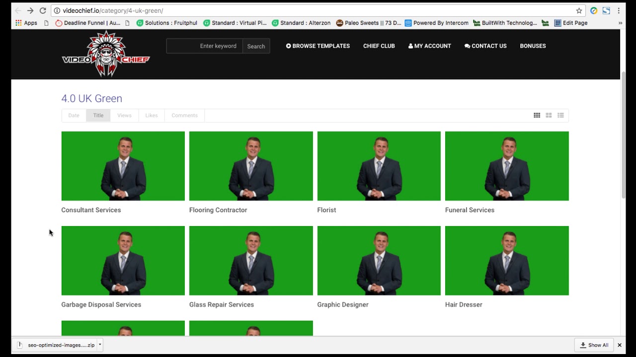Image resolution: width=636 pixels, height=357 pixels.
Task: Open the Garbage Disposal Services thumbnail
Action: pyautogui.click(x=123, y=261)
